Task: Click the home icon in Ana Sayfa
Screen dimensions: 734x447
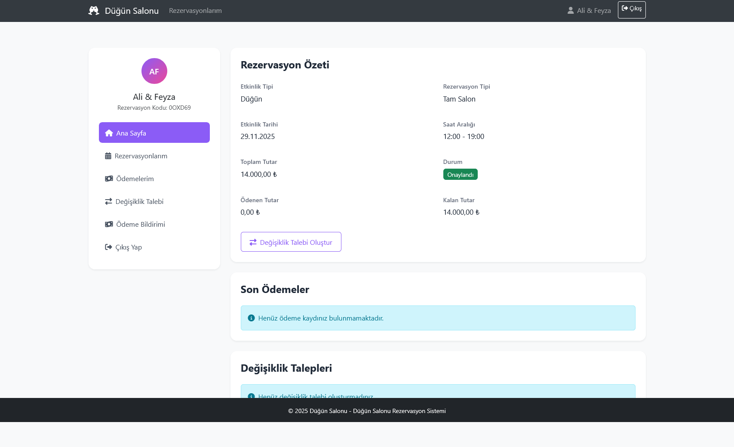Action: [109, 133]
